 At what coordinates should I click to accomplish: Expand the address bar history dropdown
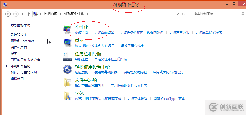[x=177, y=14]
